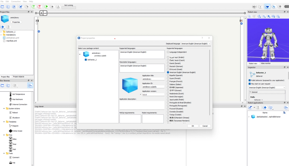Click the green Play behavior icon
The height and width of the screenshot is (166, 289).
coord(46,7)
